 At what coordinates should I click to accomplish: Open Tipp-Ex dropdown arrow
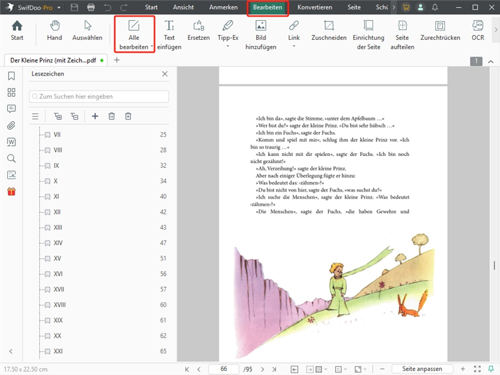(228, 47)
